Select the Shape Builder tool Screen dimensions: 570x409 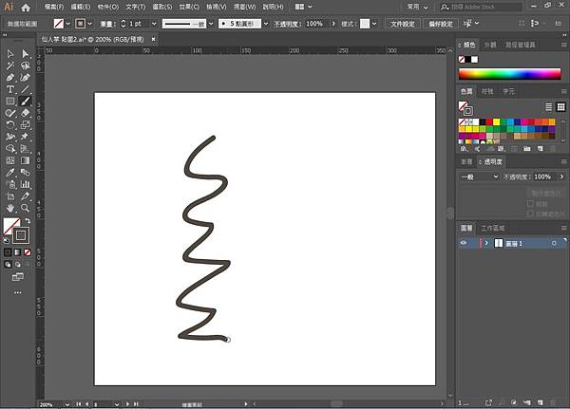click(10, 149)
